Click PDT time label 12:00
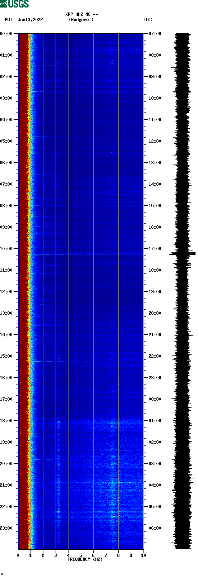This screenshot has height=578, width=198. point(6,292)
